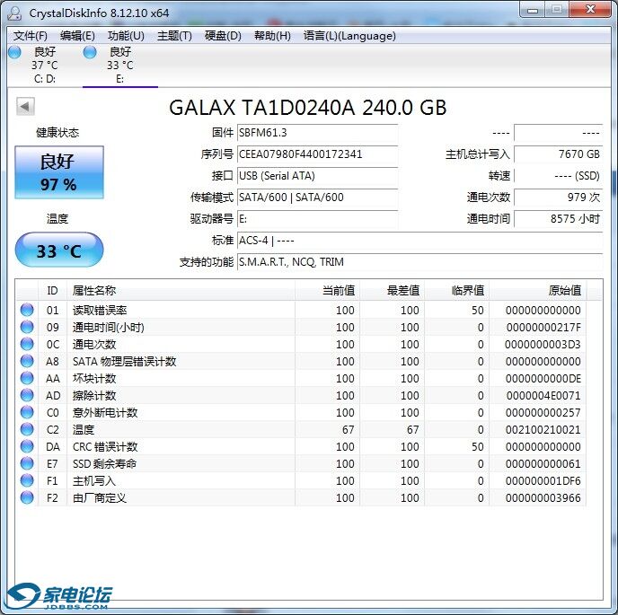Click raw value 002100210021

tap(543, 430)
